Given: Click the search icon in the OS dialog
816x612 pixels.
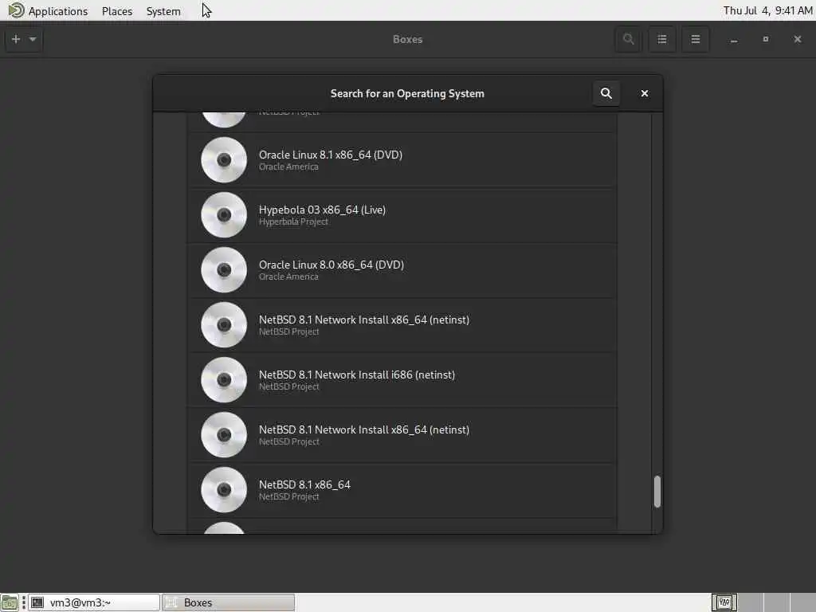Looking at the screenshot, I should tap(606, 94).
